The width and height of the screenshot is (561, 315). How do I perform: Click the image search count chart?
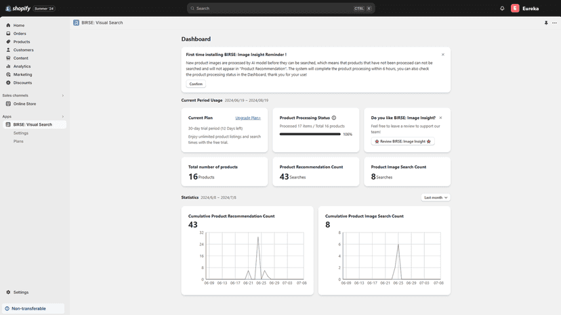coord(392,256)
